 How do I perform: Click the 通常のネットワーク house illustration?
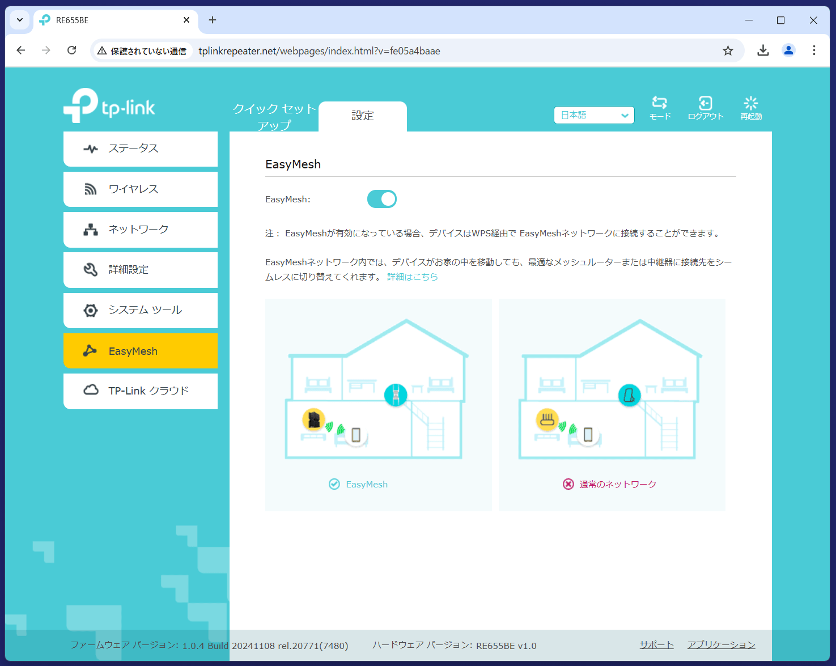pos(610,390)
